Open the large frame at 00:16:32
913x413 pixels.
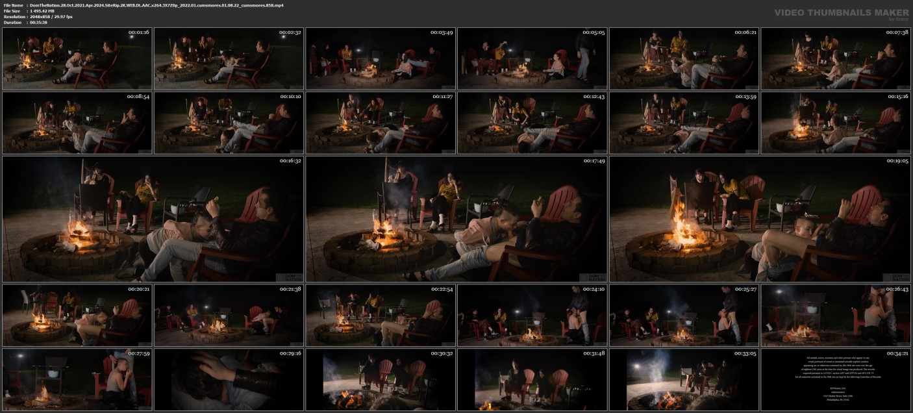tap(153, 219)
